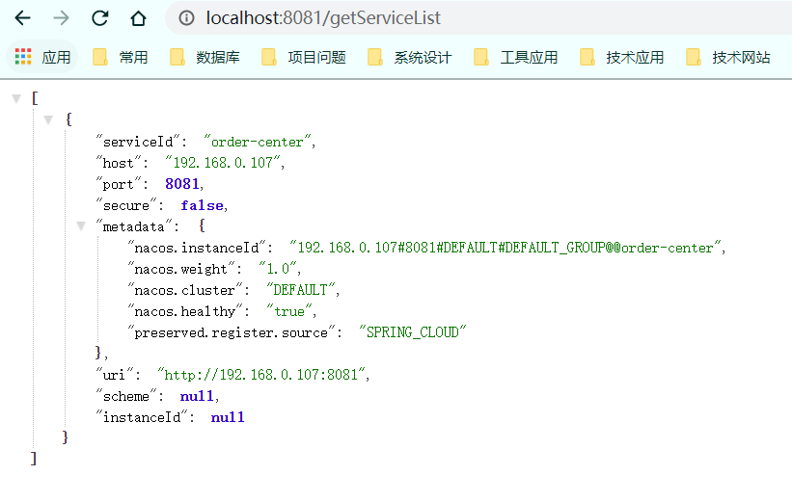Screen dimensions: 792x502
Task: Collapse the first JSON object triangle
Action: coord(48,119)
